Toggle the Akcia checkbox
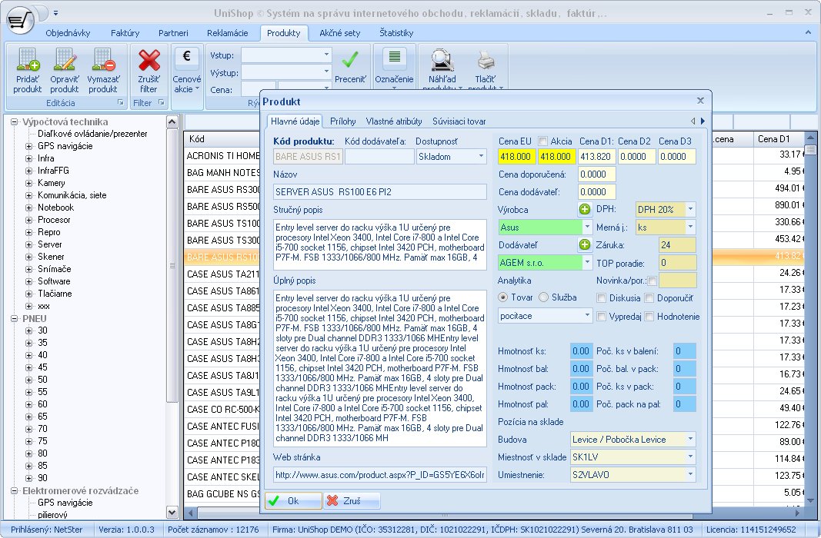The height and width of the screenshot is (538, 821). (543, 141)
